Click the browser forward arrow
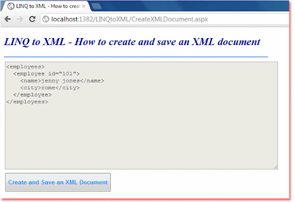295x202 pixels. point(20,19)
